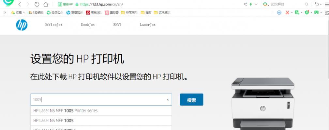Click the undo closed tab icon
The height and width of the screenshot is (130, 329).
pos(316,4)
